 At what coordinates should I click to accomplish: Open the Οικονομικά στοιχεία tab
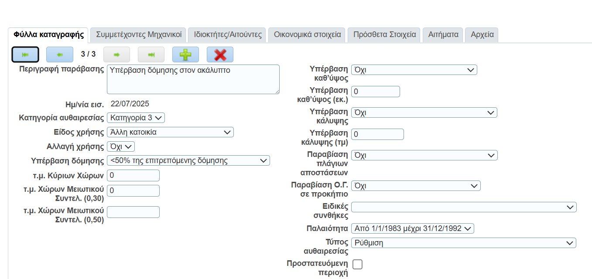[x=307, y=35]
